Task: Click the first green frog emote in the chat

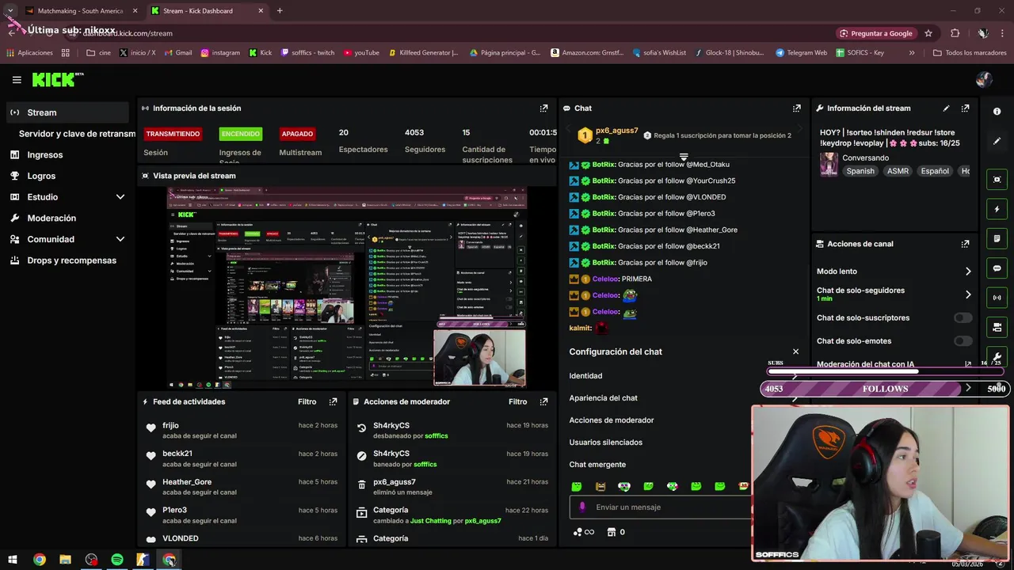Action: click(577, 486)
